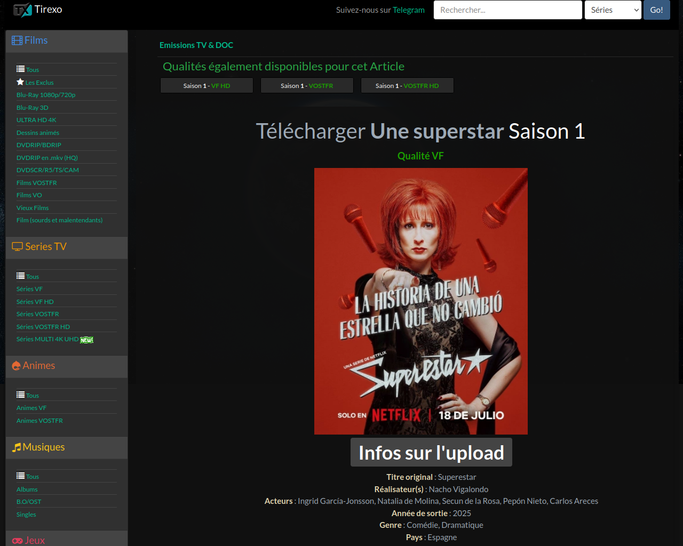Click the Musiques music note icon

(17, 447)
